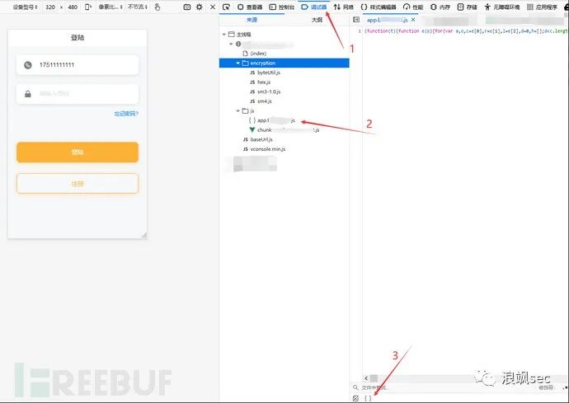Close responsive design mode with X
Image resolution: width=569 pixels, height=403 pixels.
pyautogui.click(x=213, y=7)
